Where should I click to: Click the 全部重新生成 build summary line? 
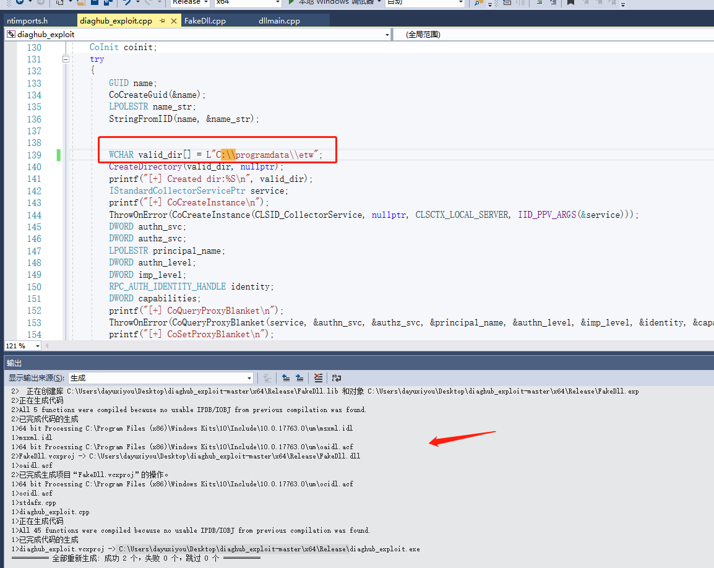coord(135,559)
